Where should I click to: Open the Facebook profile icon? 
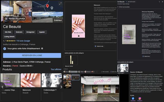[133, 98]
